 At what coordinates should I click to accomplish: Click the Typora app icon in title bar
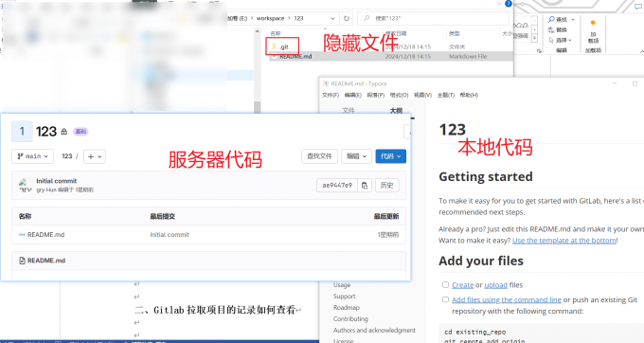[x=326, y=83]
